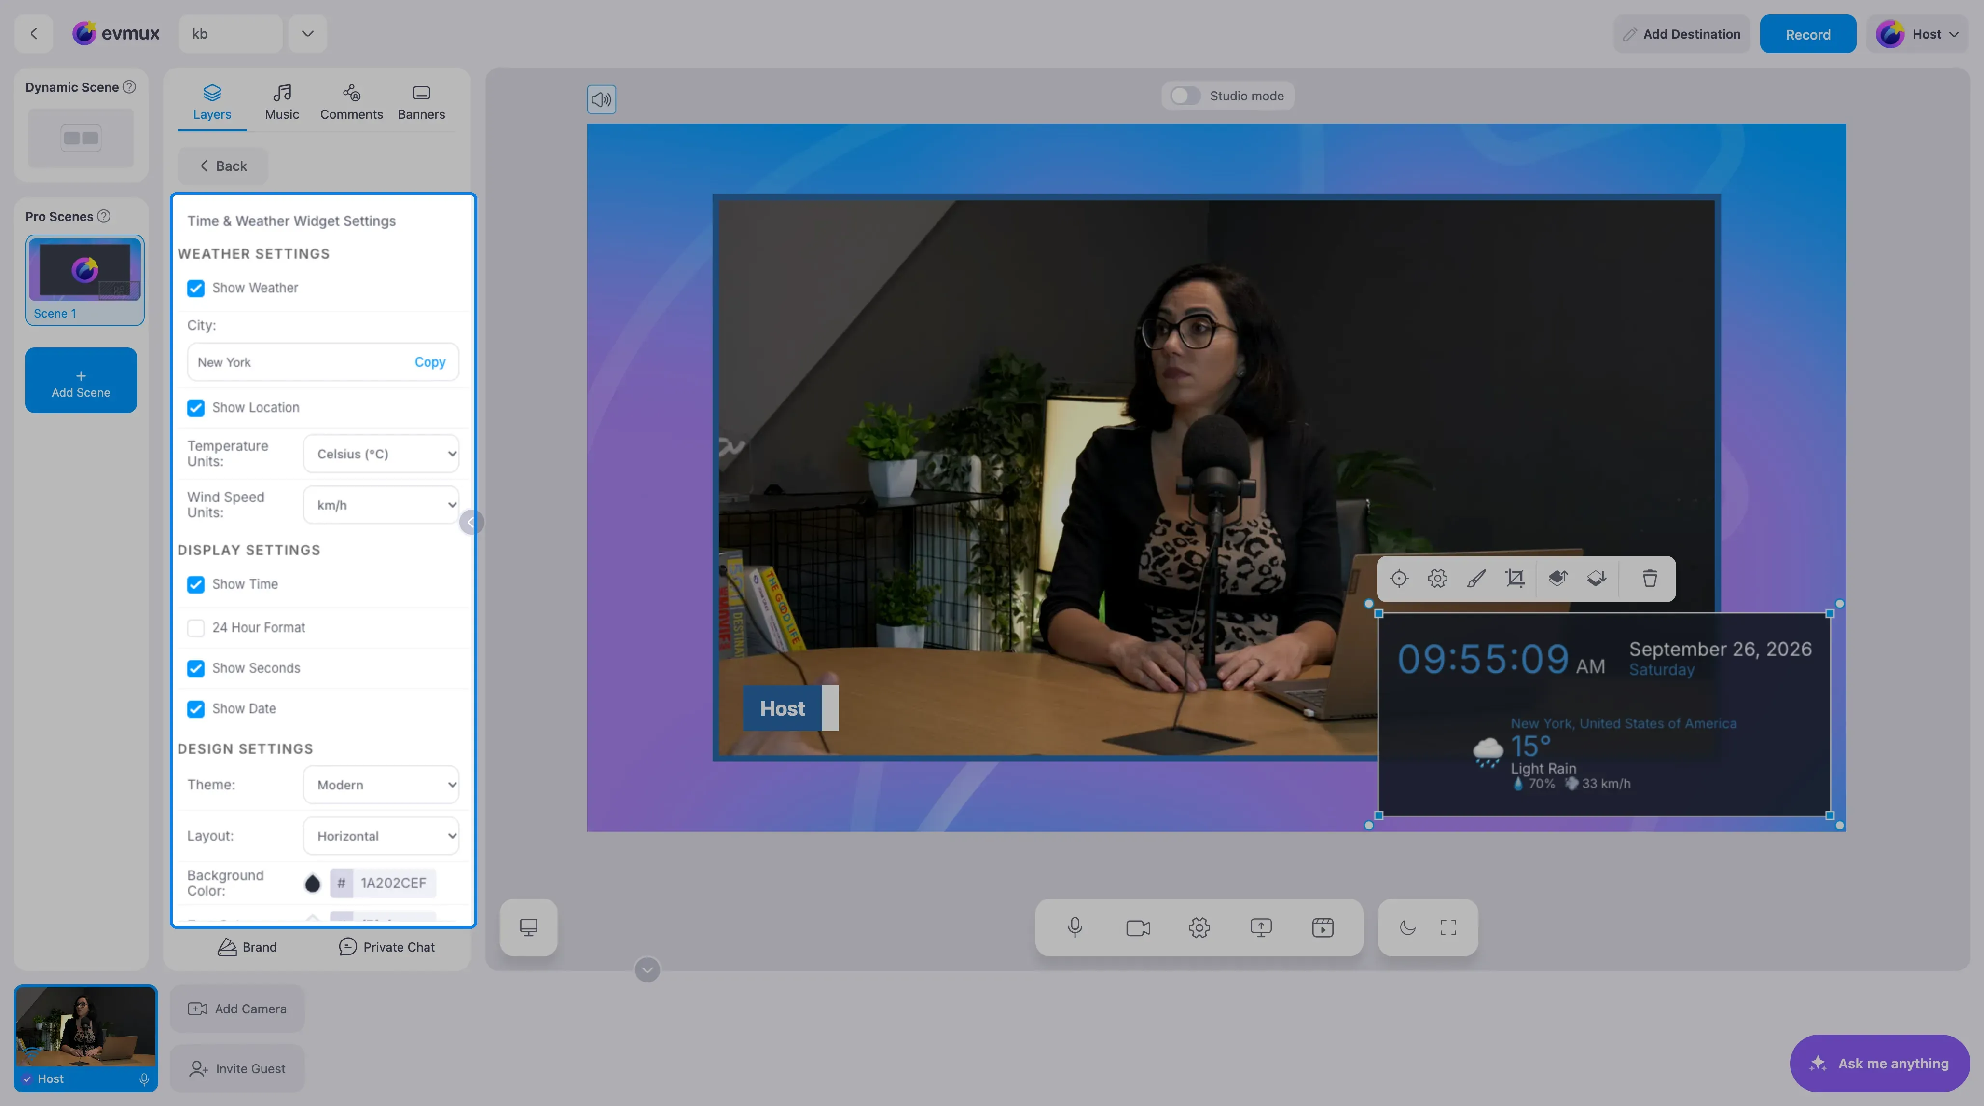This screenshot has width=1984, height=1106.
Task: Enable 24 Hour Format checkbox
Action: tap(195, 628)
